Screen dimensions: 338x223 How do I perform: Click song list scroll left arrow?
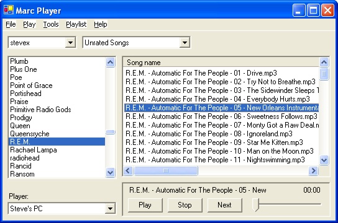pos(128,171)
